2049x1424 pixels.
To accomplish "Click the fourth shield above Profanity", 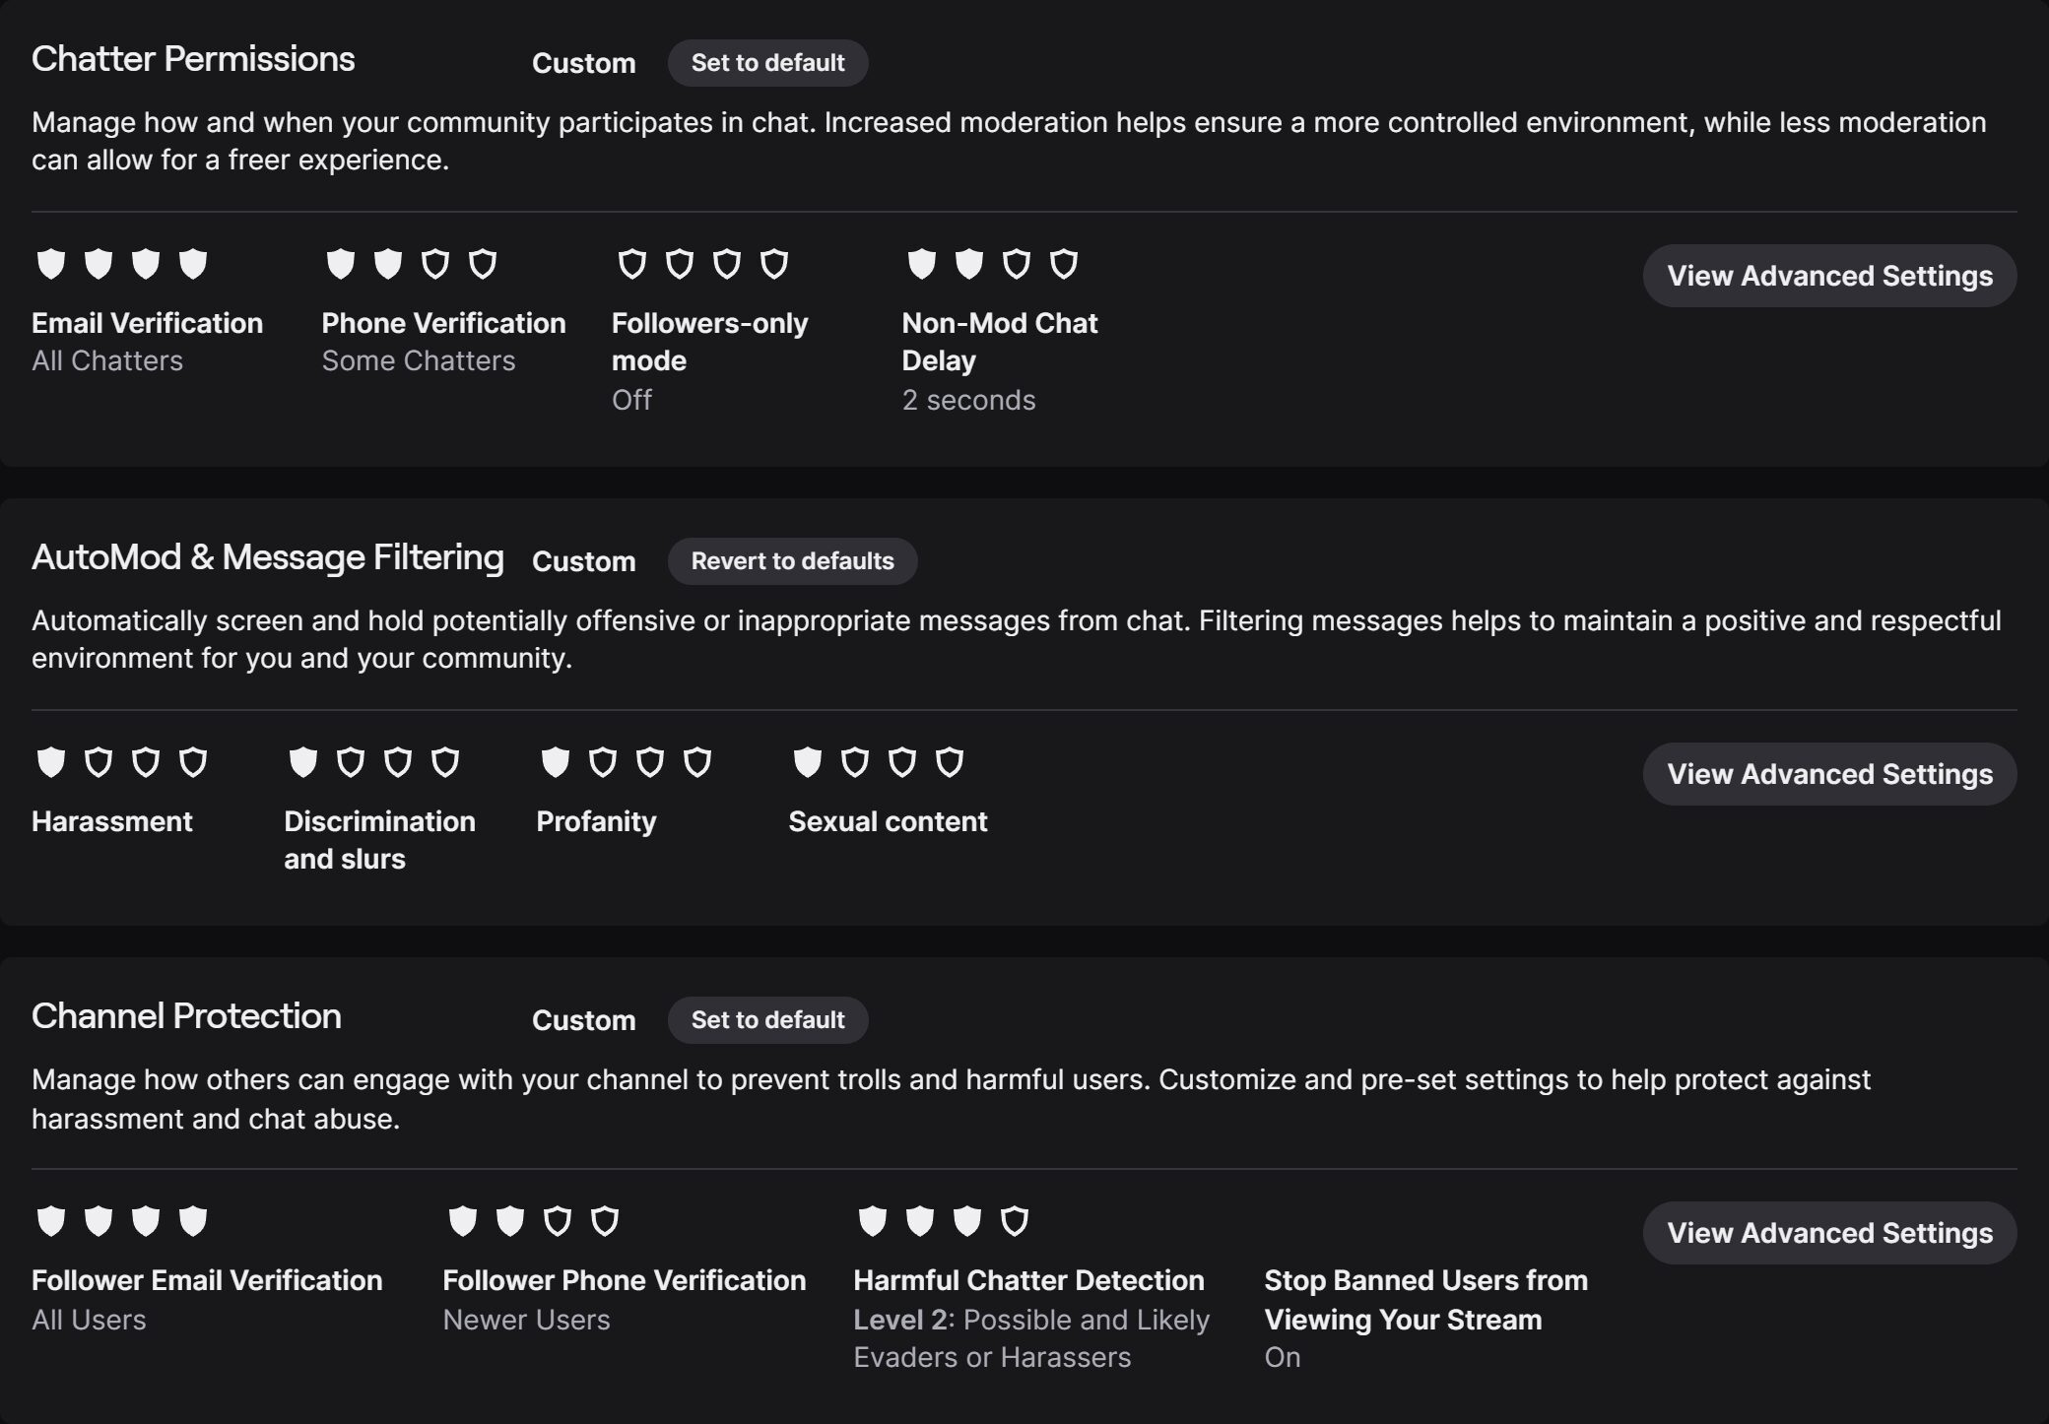I will (697, 762).
